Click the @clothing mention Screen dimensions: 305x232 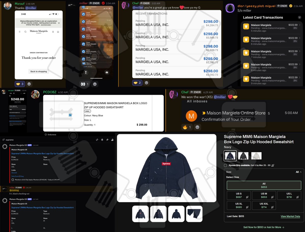[x=14, y=190]
